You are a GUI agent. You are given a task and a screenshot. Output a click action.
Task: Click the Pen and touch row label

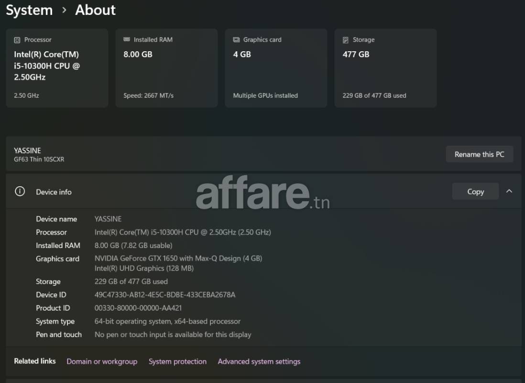(x=59, y=335)
